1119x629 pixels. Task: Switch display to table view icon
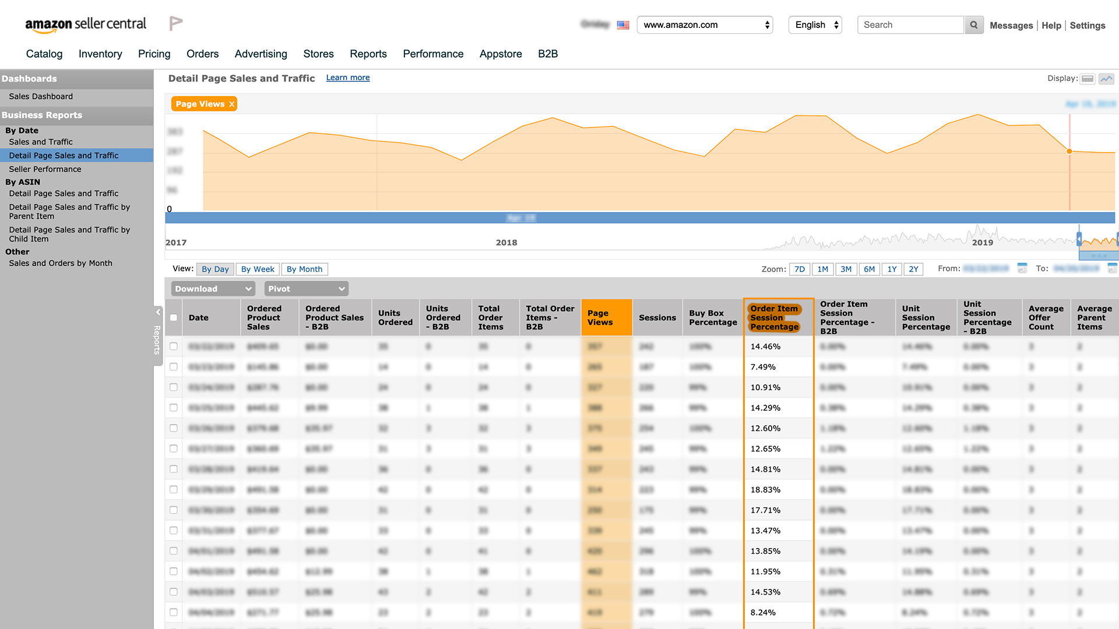[x=1088, y=79]
